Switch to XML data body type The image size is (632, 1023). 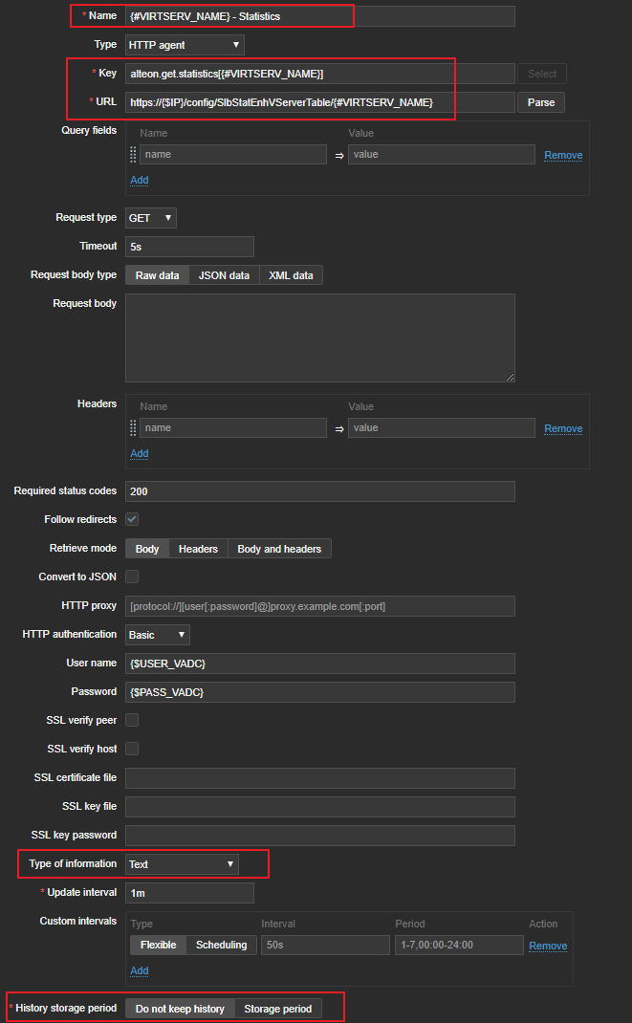click(x=291, y=275)
